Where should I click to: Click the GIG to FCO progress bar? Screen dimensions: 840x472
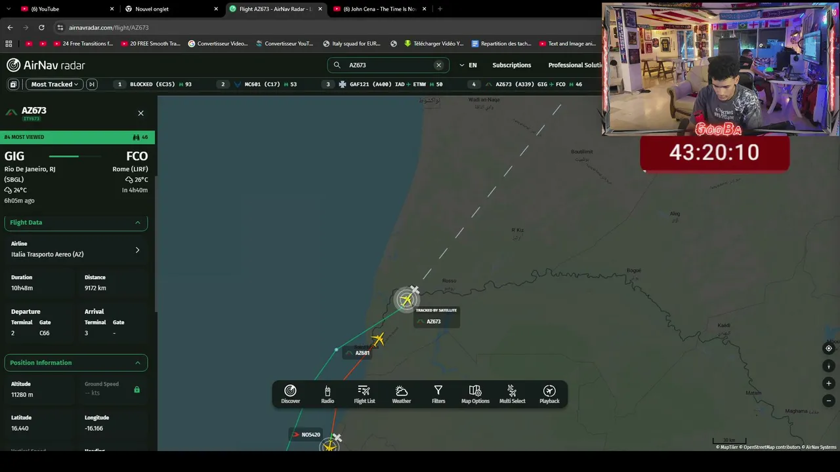[75, 156]
